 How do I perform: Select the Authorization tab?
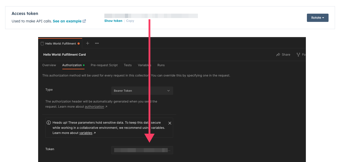(x=72, y=65)
